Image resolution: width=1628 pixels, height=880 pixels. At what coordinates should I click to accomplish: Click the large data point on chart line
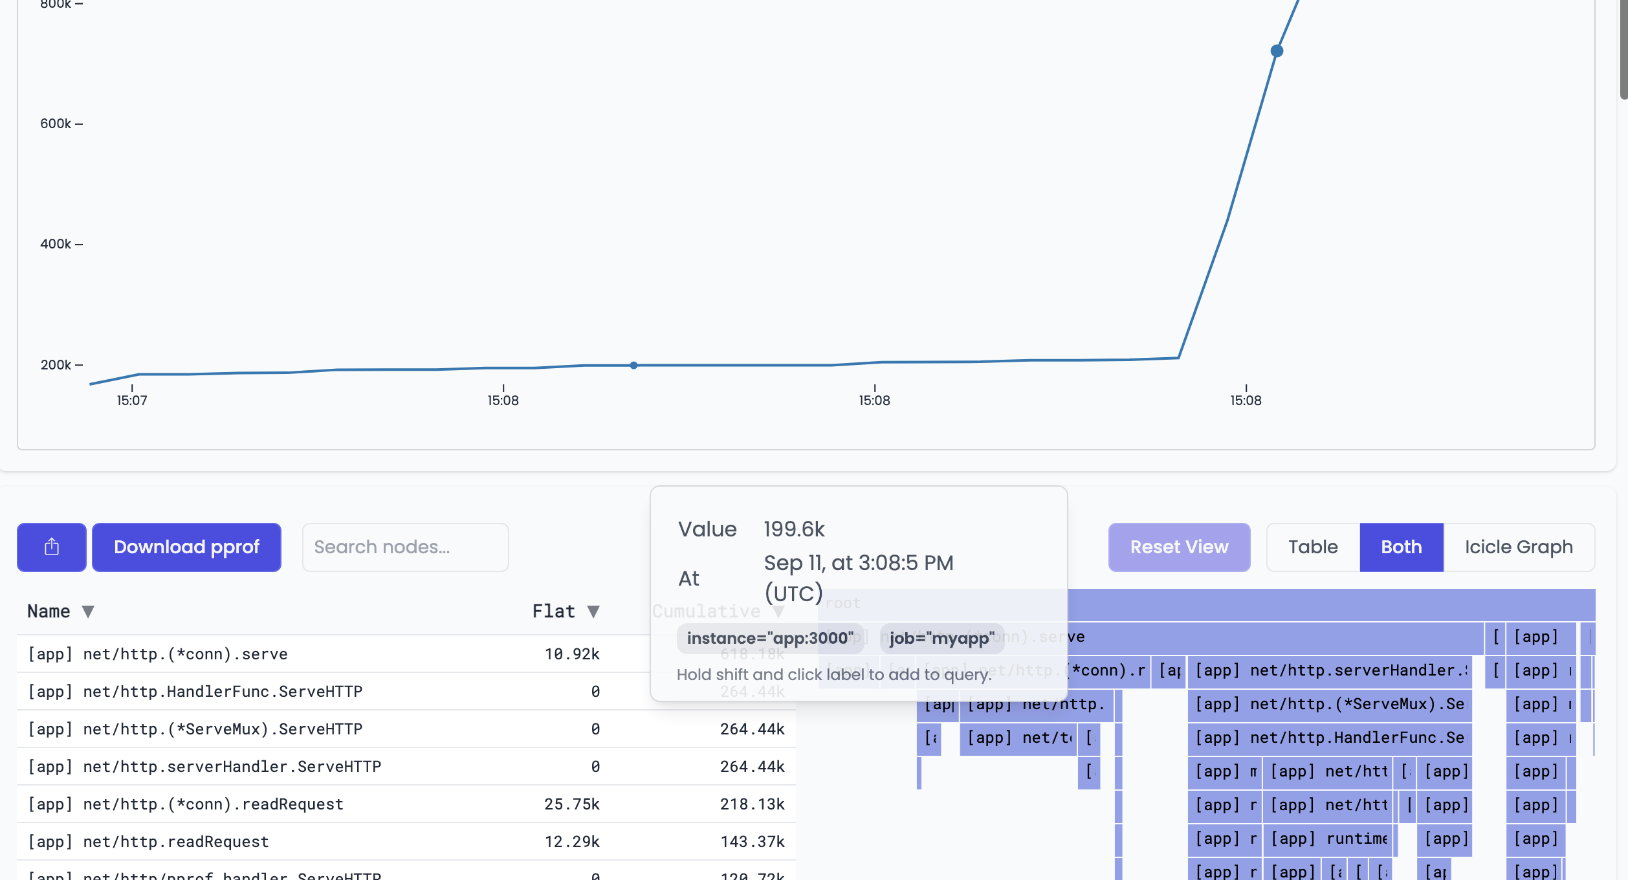coord(1277,50)
